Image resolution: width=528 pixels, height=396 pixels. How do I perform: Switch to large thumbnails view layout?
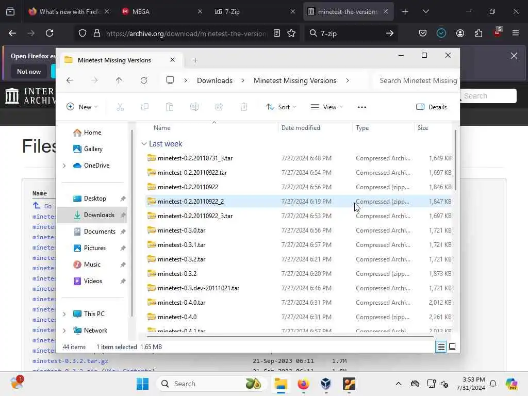pos(452,346)
